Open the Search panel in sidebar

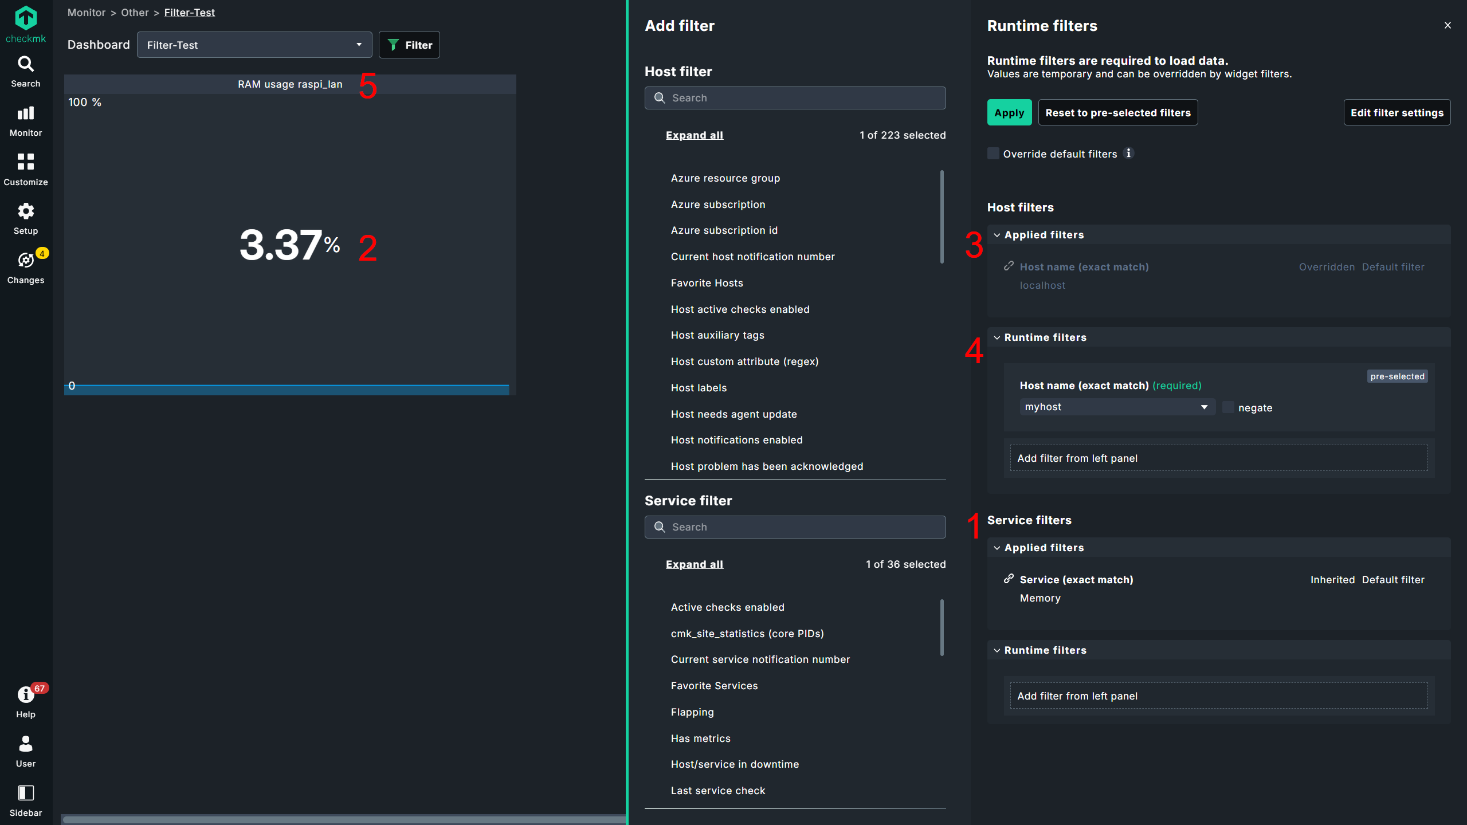[25, 70]
